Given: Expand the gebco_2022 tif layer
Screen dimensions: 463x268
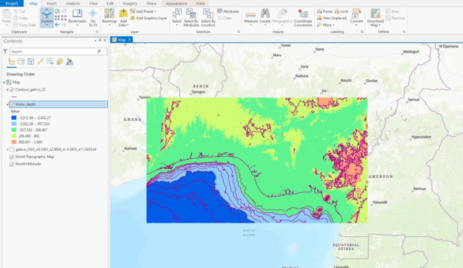Looking at the screenshot, I should click(7, 150).
